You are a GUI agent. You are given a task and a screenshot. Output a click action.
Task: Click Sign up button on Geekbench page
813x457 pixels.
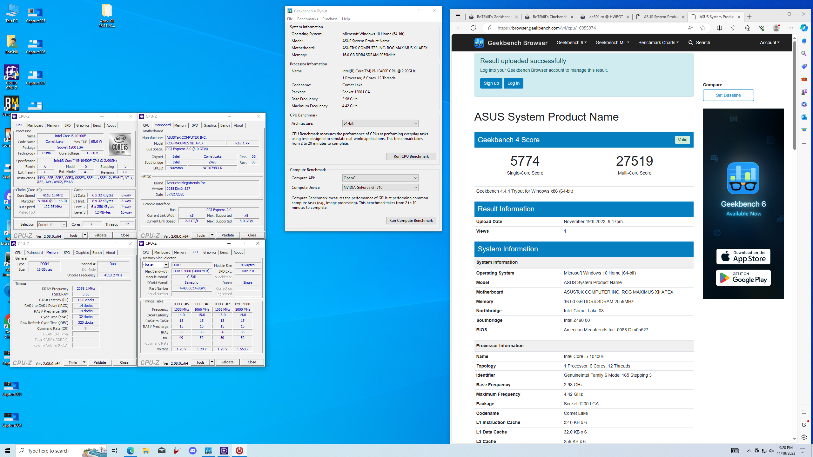(491, 83)
